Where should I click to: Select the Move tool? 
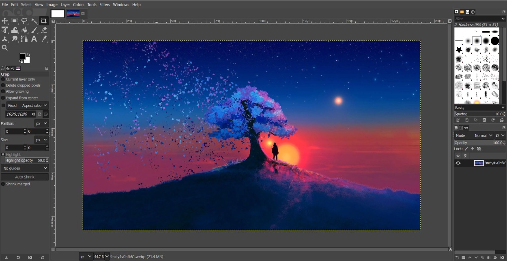(x=5, y=21)
